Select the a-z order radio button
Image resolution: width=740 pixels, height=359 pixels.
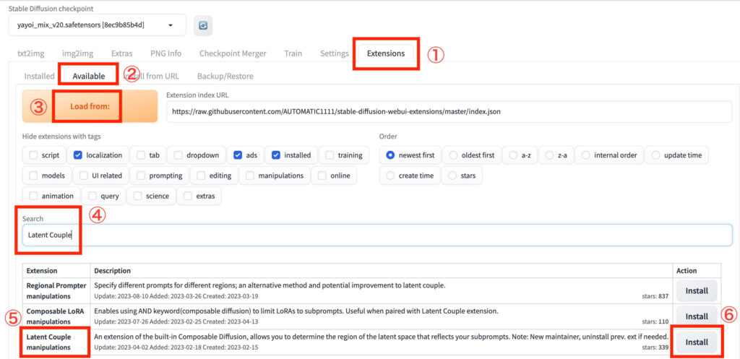515,155
